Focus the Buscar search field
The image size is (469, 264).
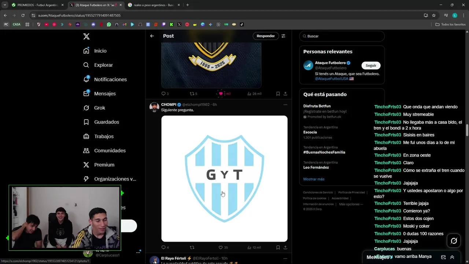(x=342, y=36)
